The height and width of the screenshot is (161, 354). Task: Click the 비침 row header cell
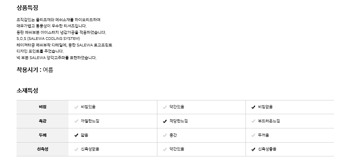[x=42, y=107]
